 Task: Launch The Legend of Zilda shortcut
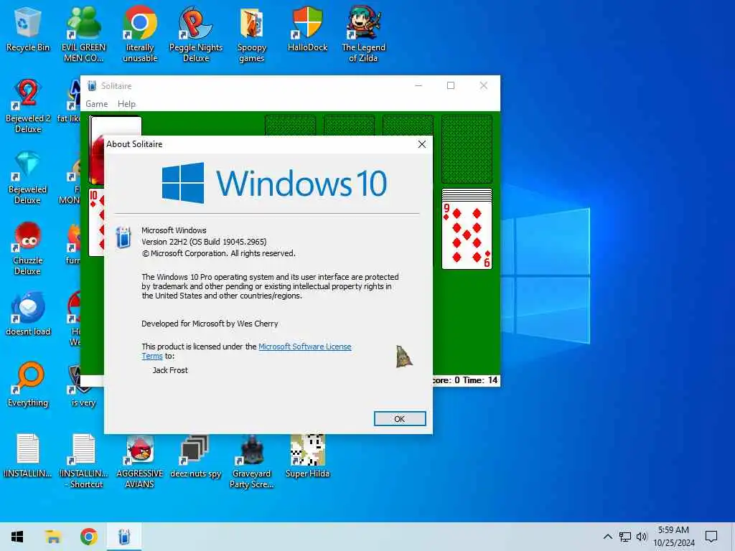pos(363,34)
